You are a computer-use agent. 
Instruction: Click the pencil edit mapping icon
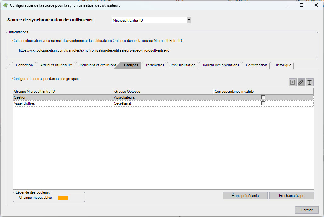point(301,82)
